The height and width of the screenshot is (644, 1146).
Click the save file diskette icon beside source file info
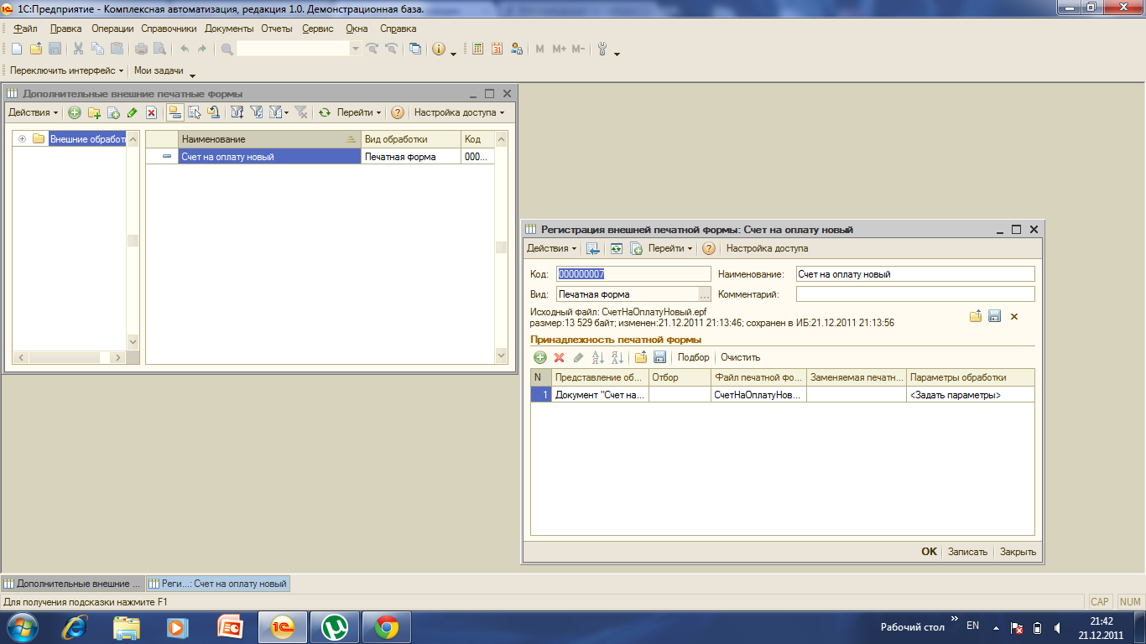[x=994, y=316]
